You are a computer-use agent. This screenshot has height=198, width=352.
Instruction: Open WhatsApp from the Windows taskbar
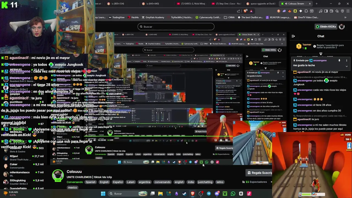click(233, 194)
